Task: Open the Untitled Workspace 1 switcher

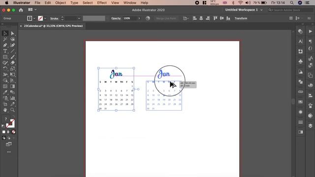Action: [244, 10]
